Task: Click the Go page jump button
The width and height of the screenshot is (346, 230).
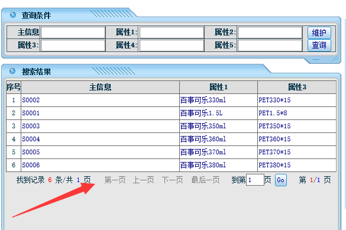Action: pyautogui.click(x=281, y=180)
